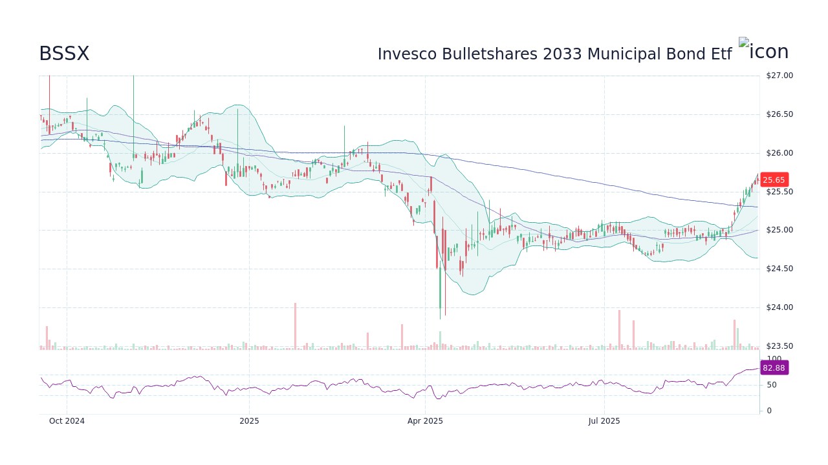Click the RSI axis label 50

click(x=771, y=385)
